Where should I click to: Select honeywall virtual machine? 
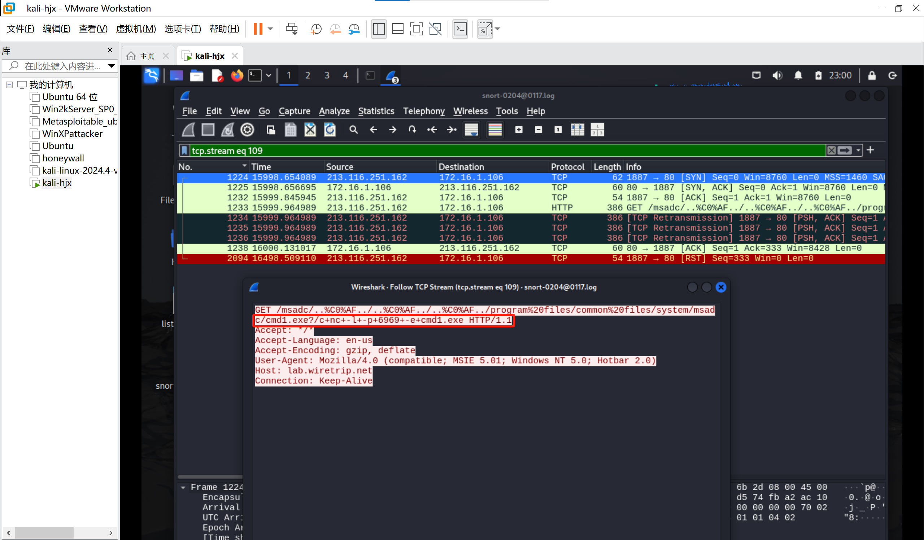[x=63, y=158]
